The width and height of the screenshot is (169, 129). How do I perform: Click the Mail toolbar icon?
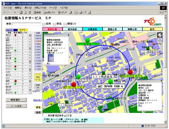[76, 12]
